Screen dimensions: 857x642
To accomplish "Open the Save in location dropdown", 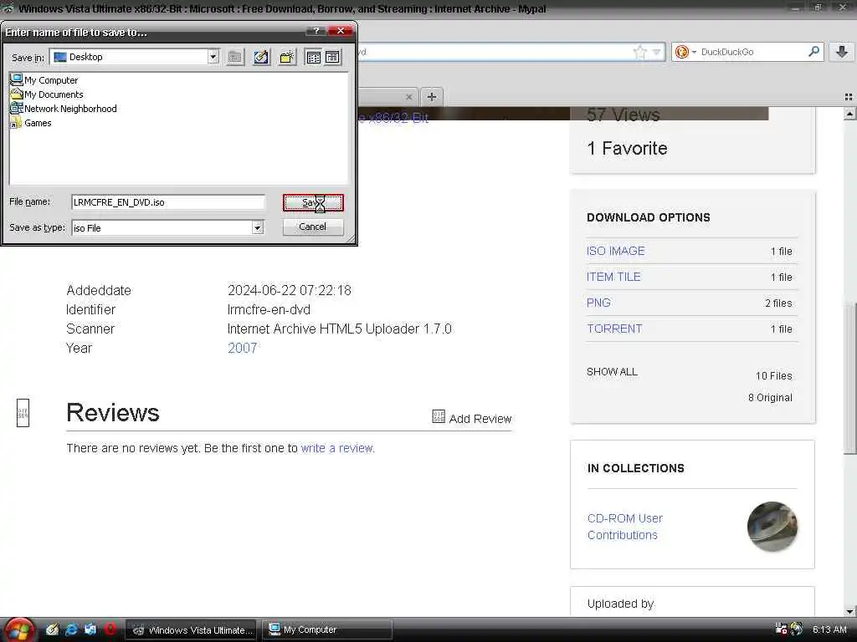I will point(213,57).
